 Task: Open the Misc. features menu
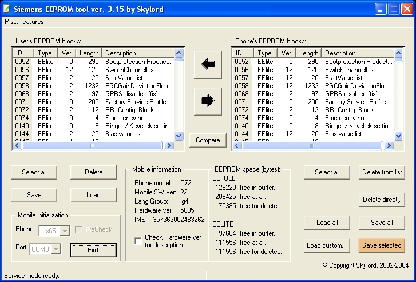coord(24,22)
